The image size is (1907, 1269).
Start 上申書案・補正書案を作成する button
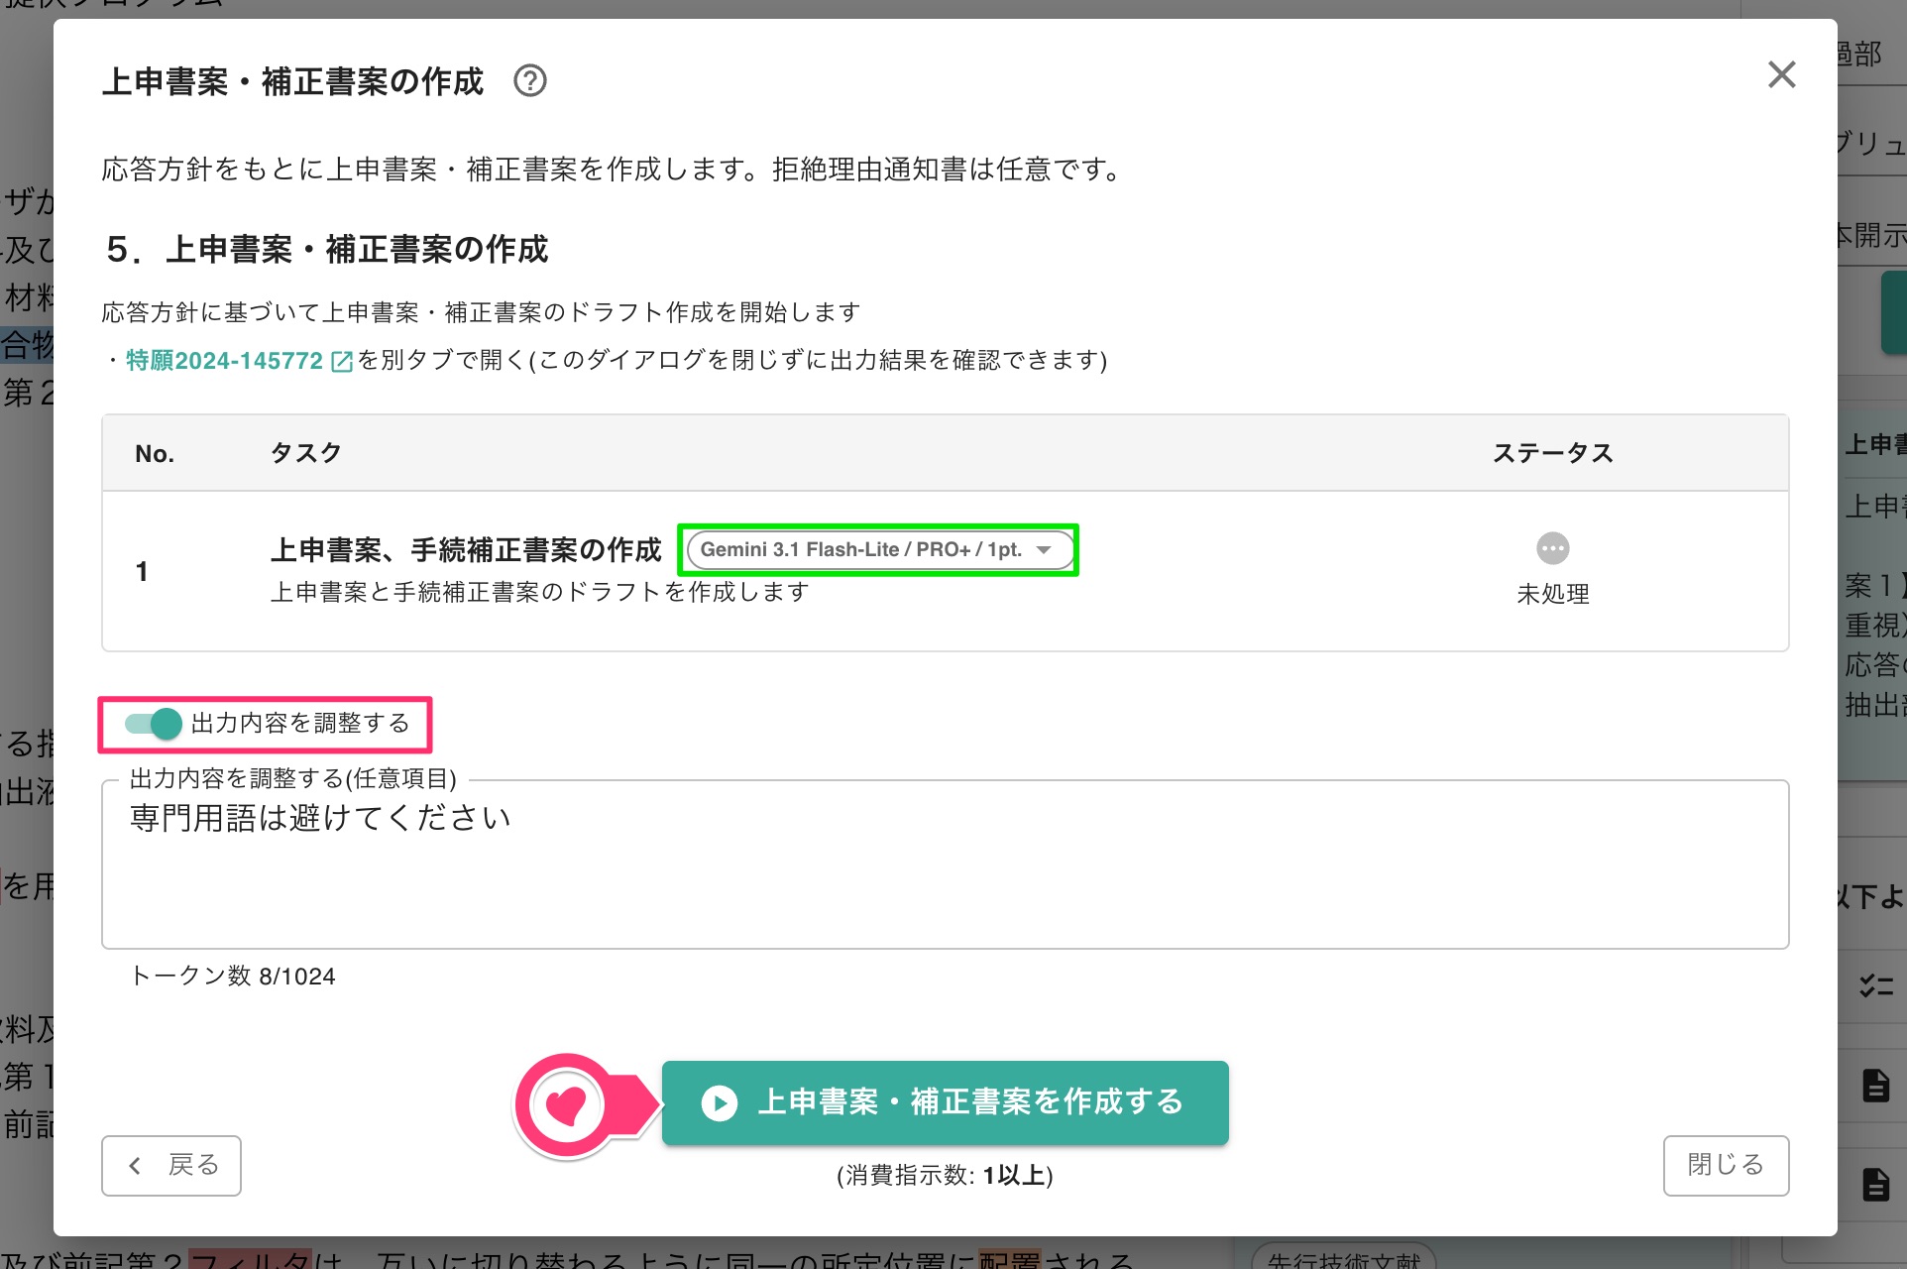(945, 1102)
